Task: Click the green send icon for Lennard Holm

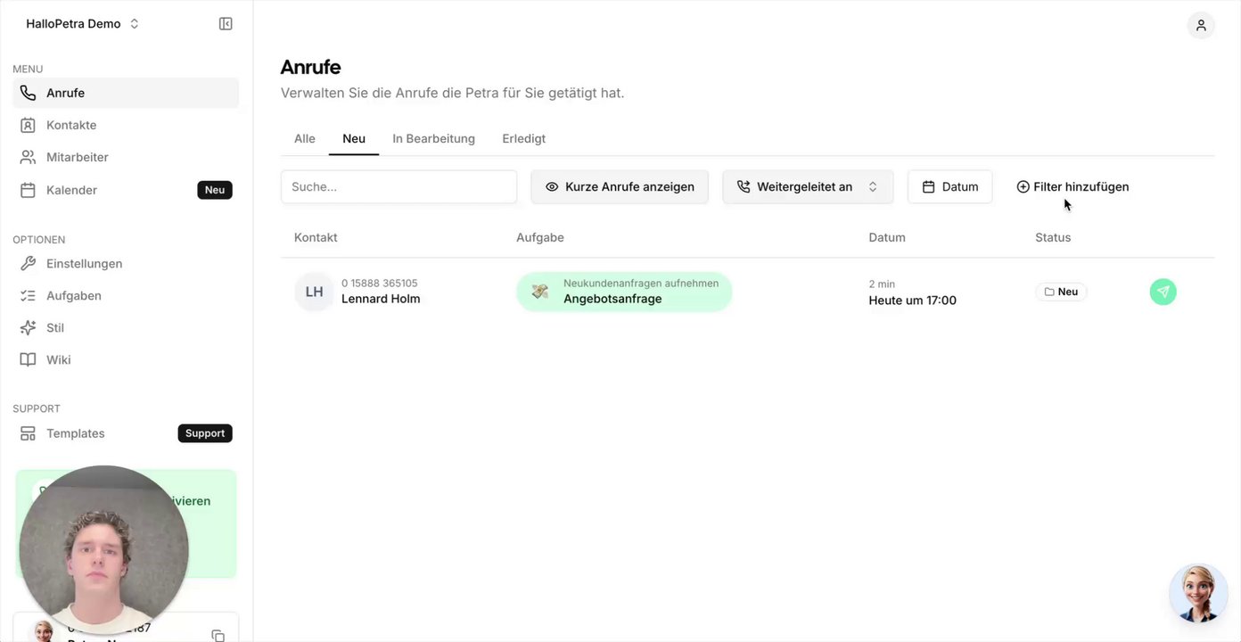Action: coord(1163,292)
